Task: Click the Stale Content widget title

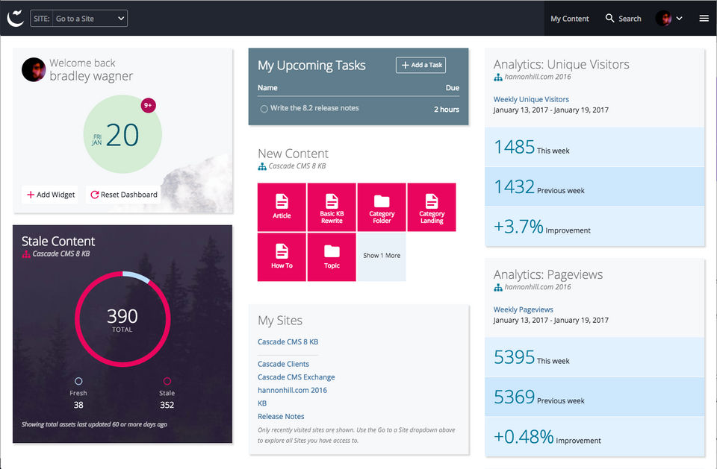Action: click(x=58, y=241)
